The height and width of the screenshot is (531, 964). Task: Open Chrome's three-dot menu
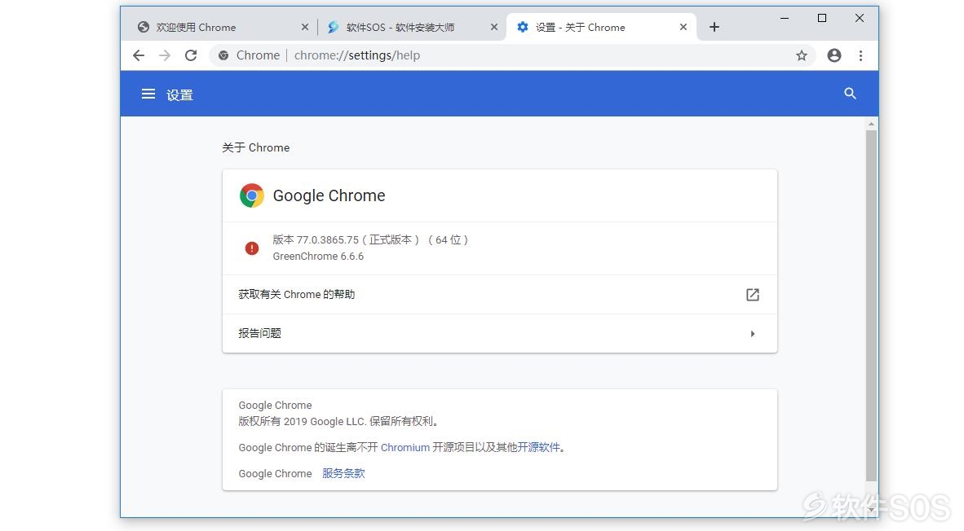[860, 55]
